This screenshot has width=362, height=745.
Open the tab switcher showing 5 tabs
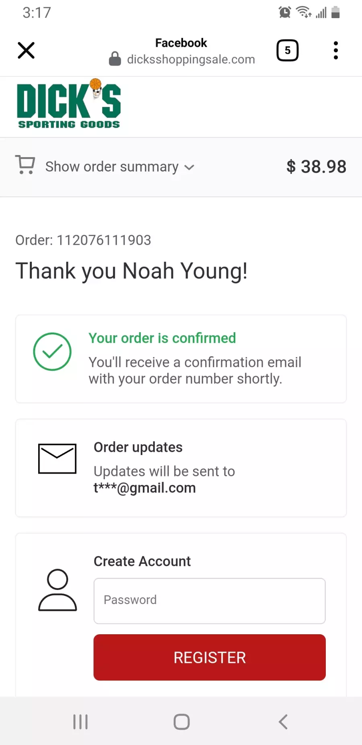click(288, 50)
